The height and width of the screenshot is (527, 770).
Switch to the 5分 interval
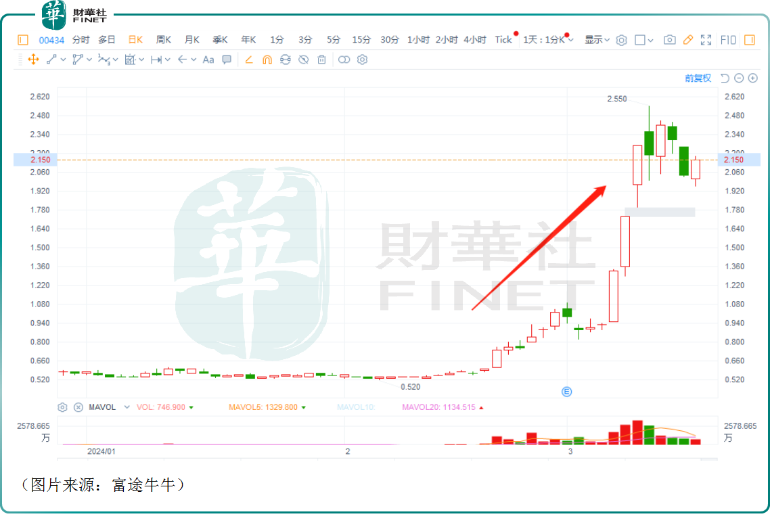pos(334,40)
